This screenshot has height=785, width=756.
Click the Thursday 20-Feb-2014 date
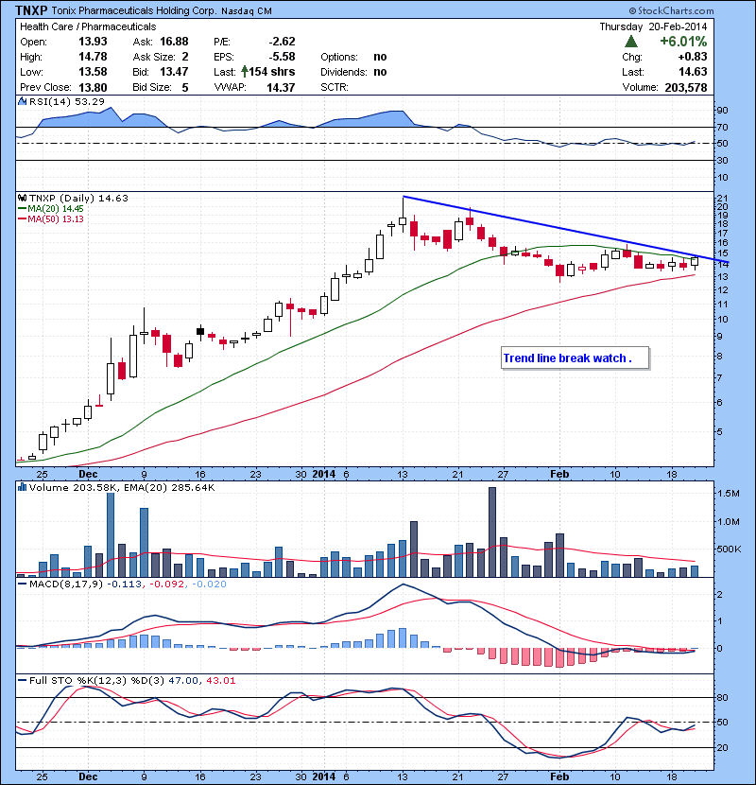(x=653, y=26)
